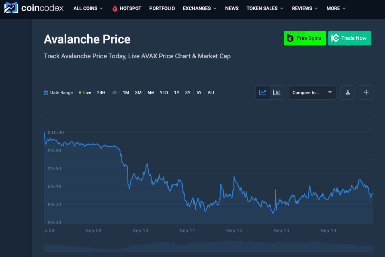Click the coincodex wordmark link
Screen dimensions: 385x257
pos(42,8)
